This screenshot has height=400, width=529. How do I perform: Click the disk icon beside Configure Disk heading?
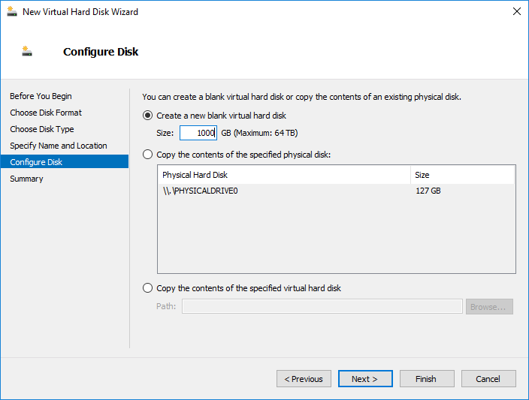(x=28, y=52)
